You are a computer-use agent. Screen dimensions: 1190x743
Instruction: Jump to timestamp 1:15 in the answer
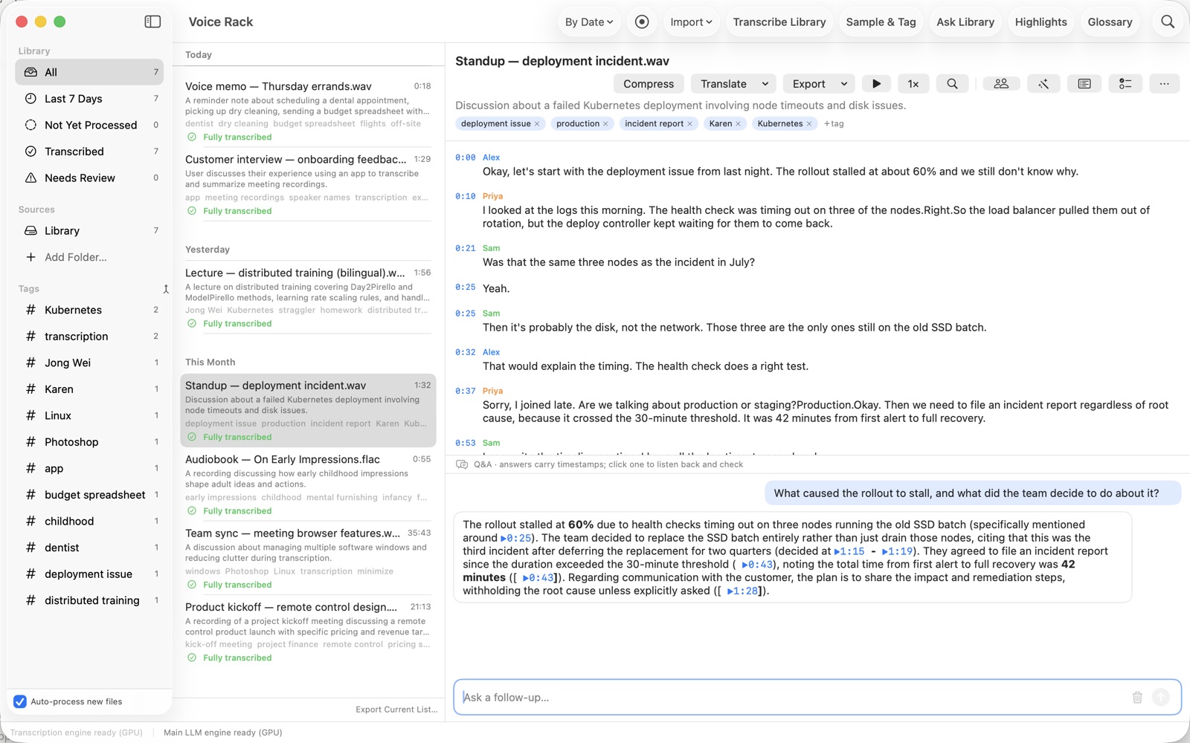pos(849,551)
